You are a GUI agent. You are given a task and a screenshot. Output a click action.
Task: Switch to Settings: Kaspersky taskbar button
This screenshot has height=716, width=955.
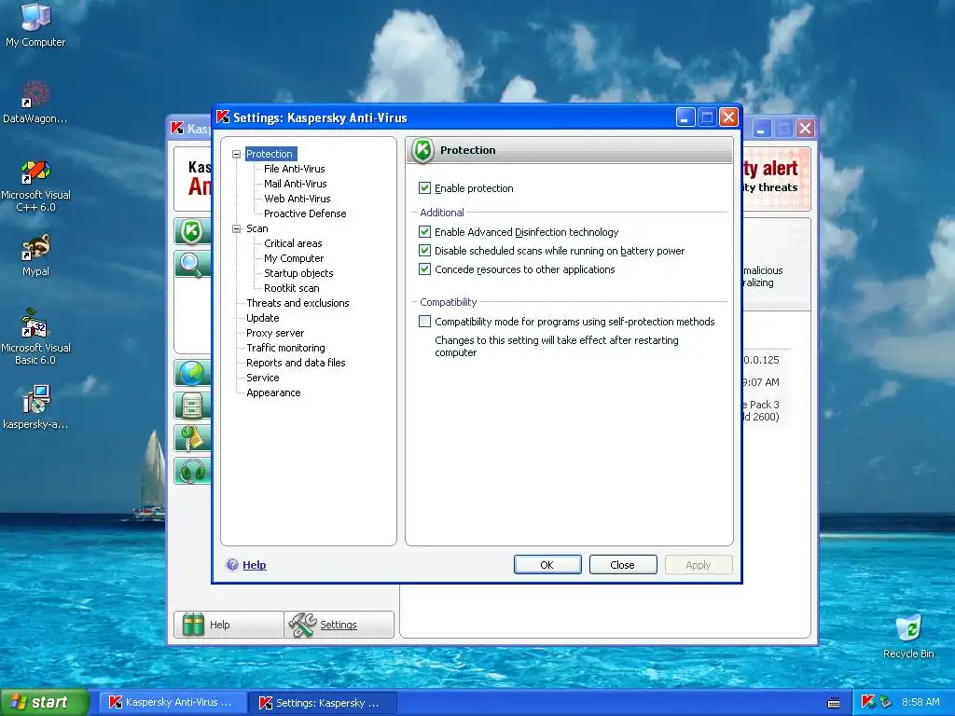(324, 703)
